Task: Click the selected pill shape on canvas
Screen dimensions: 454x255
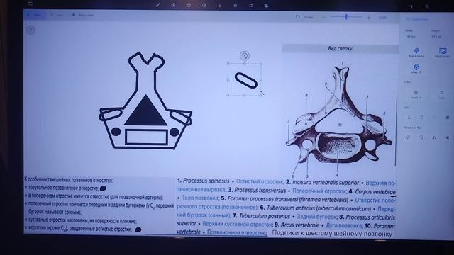Action: 246,80
